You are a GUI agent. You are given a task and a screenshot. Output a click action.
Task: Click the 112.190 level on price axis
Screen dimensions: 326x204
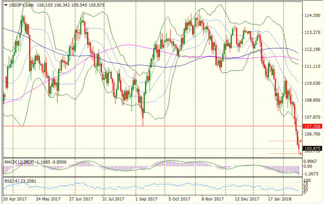(x=312, y=49)
